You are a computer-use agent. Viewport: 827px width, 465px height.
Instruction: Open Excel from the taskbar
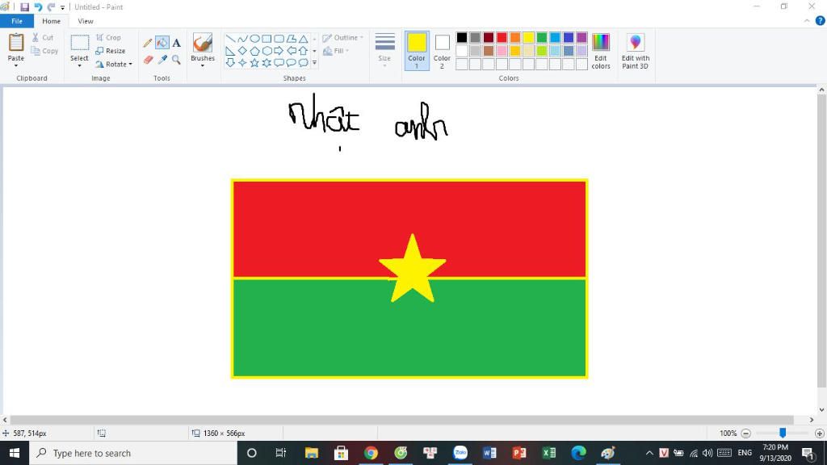point(549,453)
